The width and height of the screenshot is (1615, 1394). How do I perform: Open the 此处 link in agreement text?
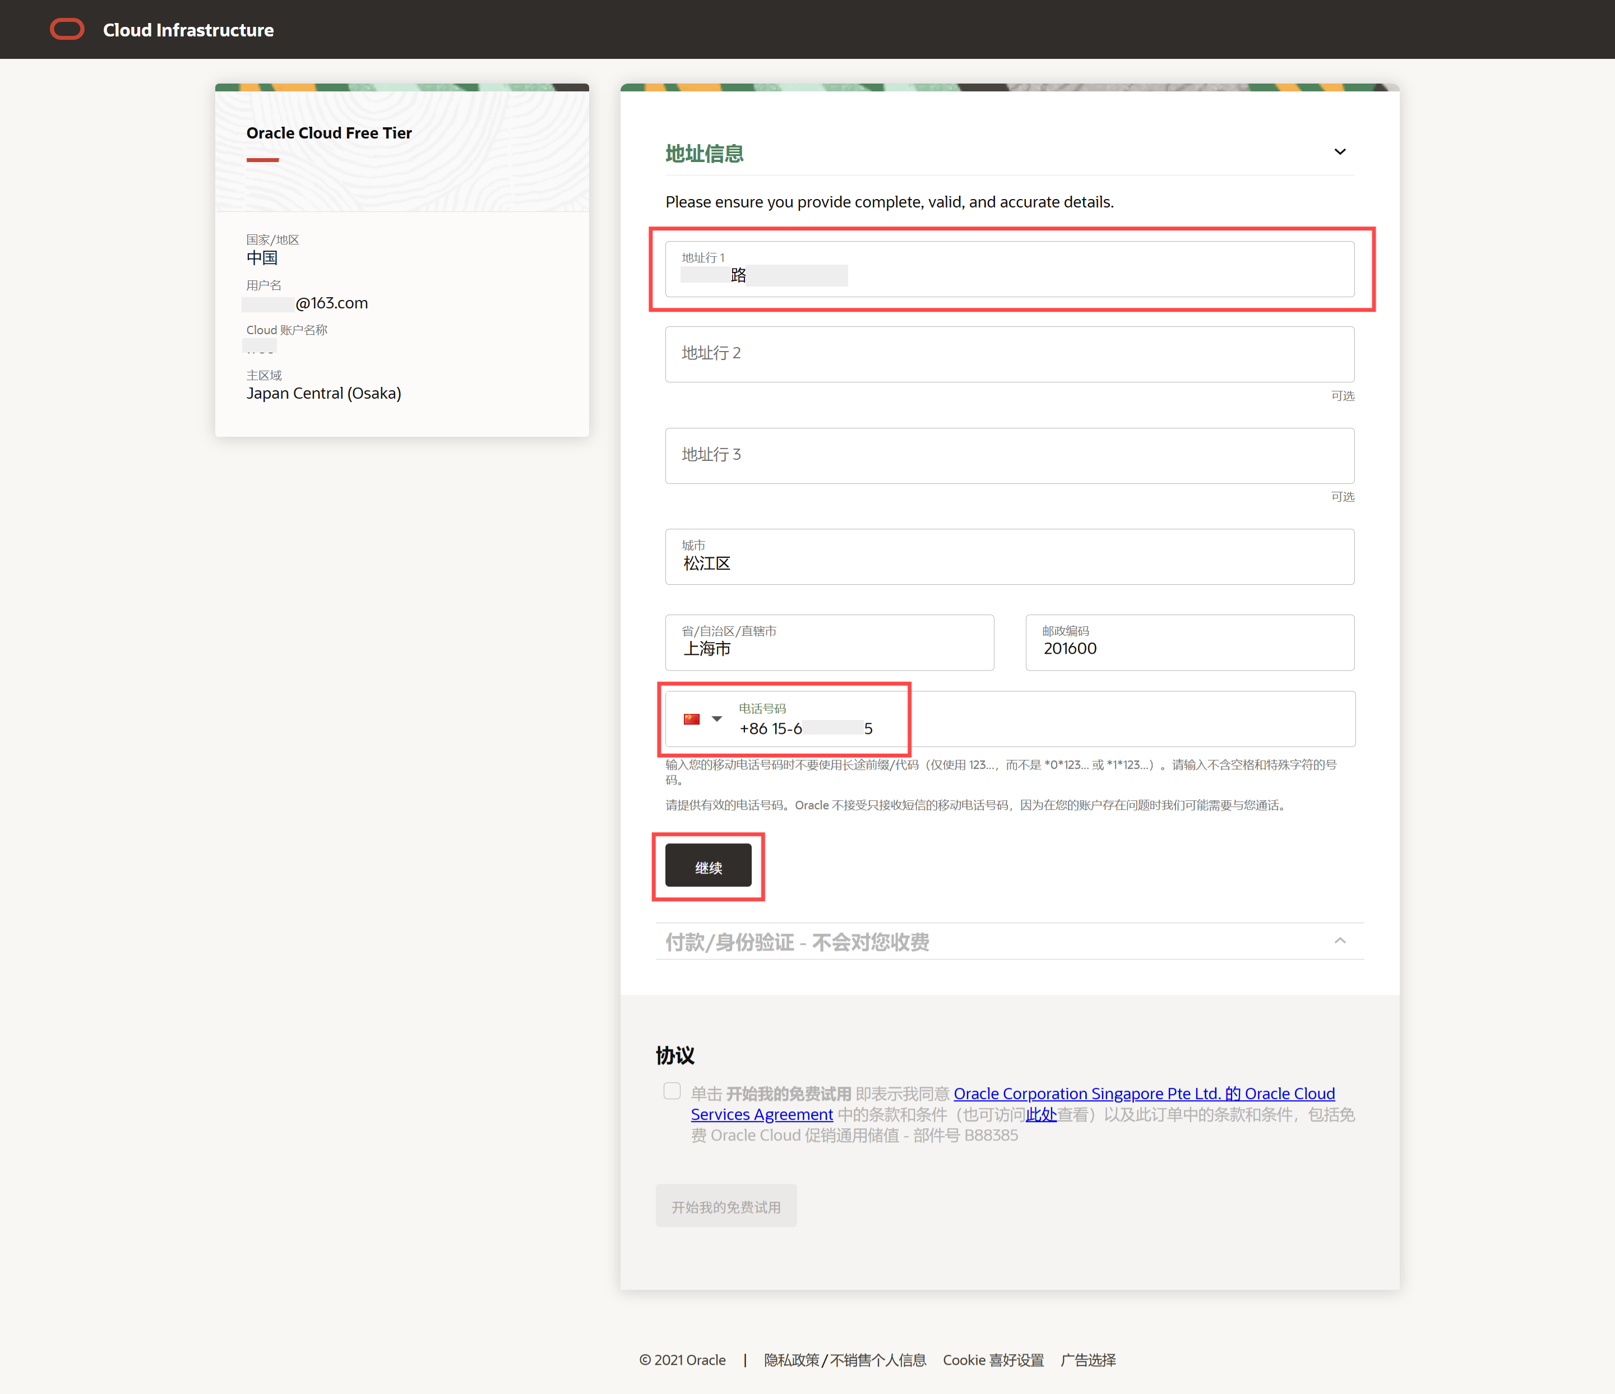tap(1040, 1115)
